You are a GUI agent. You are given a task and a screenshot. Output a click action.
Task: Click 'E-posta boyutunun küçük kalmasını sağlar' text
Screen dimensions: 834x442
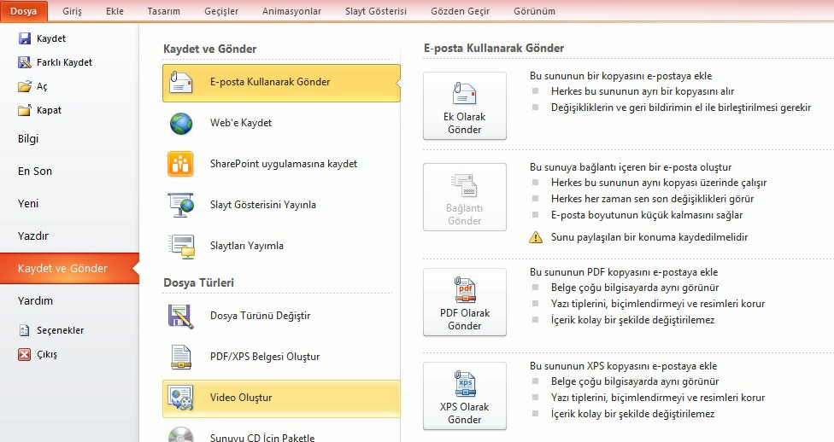(x=647, y=215)
